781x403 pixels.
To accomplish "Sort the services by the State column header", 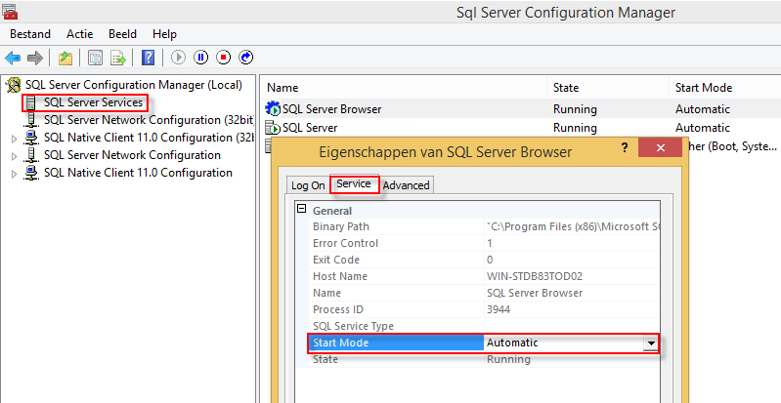I will pyautogui.click(x=608, y=88).
